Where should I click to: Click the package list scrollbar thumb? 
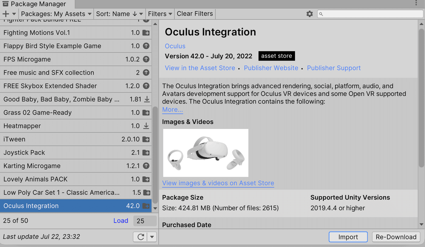(x=155, y=155)
